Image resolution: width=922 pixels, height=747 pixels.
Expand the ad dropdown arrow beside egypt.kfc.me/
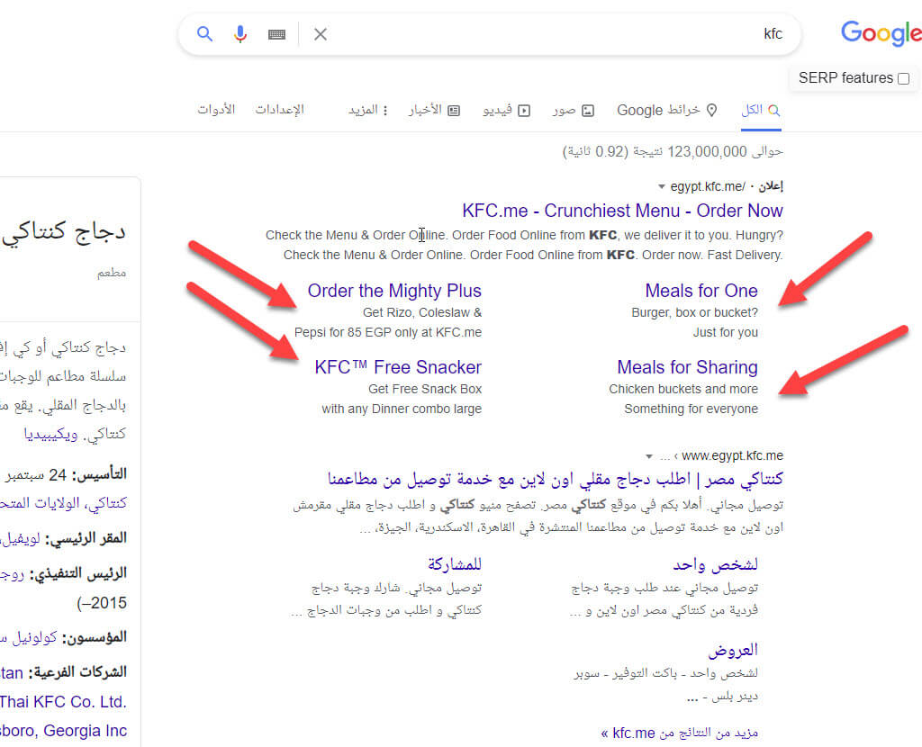662,187
